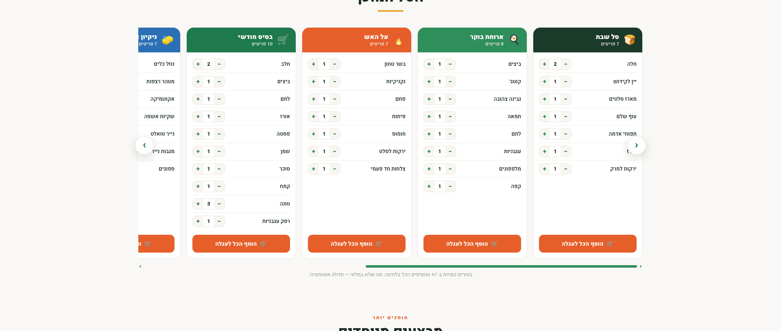Increase עגבניות in ארוחת בוקר card

(429, 151)
